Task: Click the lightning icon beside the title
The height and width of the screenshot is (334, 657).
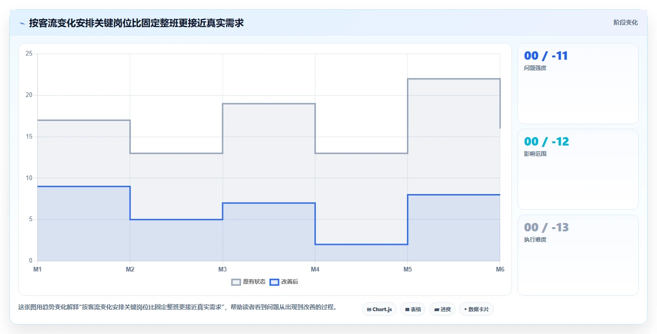Action: 22,23
